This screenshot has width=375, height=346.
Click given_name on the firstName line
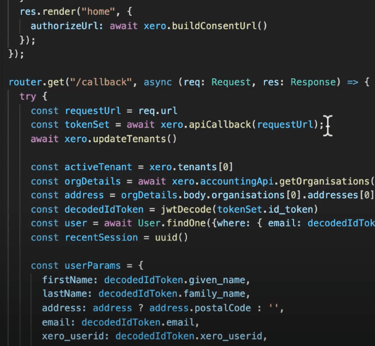coord(217,280)
